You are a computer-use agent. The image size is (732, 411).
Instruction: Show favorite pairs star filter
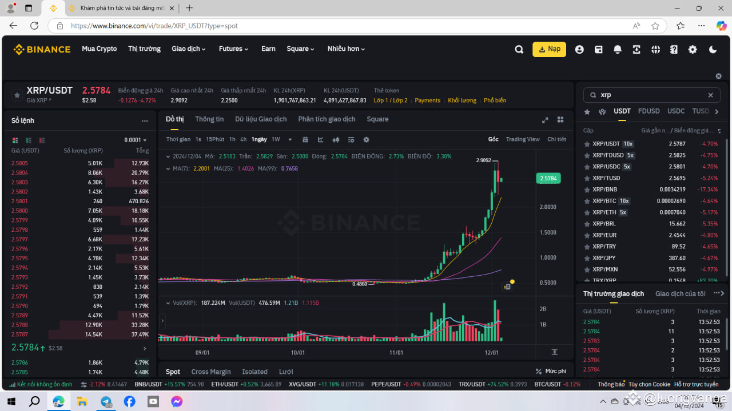587,111
